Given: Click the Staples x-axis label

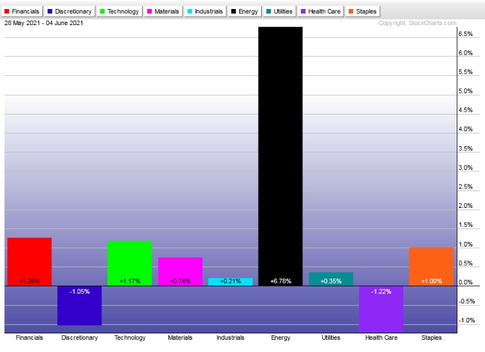Looking at the screenshot, I should coord(431,337).
